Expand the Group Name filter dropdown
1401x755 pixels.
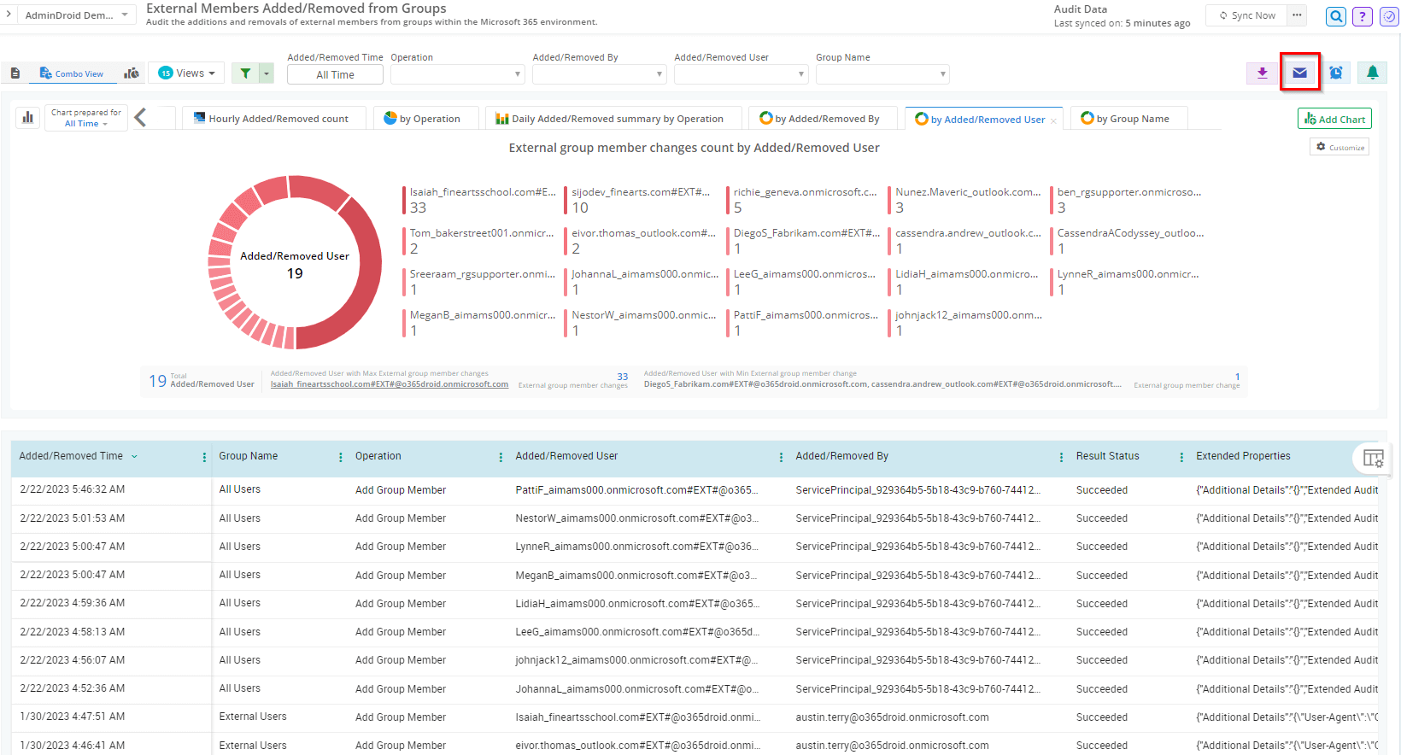pos(882,74)
